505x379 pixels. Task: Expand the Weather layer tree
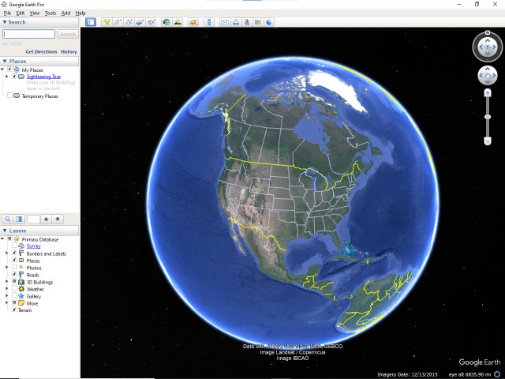pyautogui.click(x=7, y=289)
